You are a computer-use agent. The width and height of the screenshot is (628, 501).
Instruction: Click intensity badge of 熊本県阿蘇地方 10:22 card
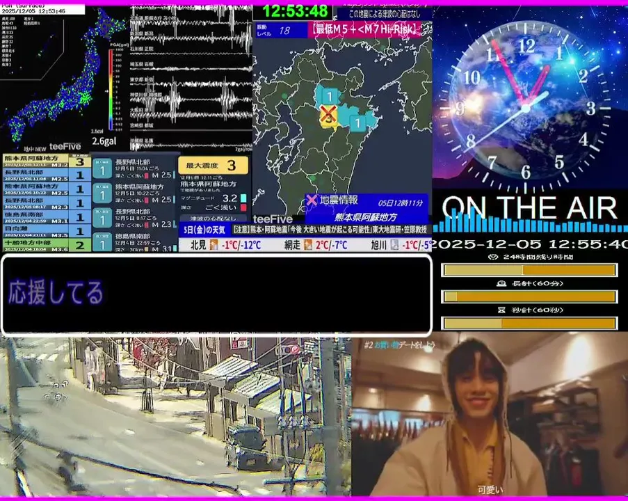pos(102,193)
